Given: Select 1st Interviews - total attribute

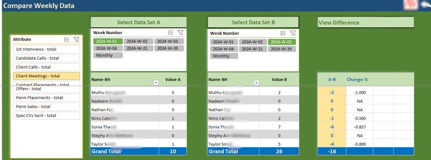Looking at the screenshot, I should pyautogui.click(x=46, y=49).
